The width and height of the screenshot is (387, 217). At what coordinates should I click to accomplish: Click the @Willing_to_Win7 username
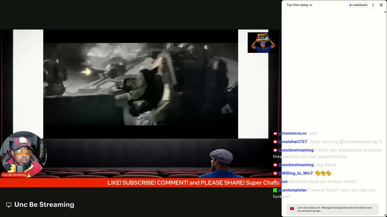coord(295,173)
